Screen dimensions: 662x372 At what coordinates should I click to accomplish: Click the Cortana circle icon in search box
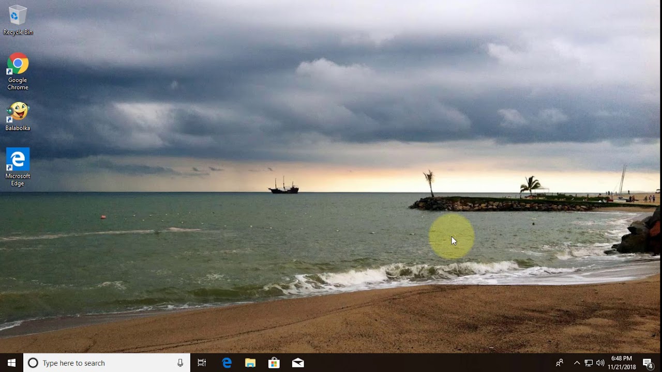coord(33,363)
